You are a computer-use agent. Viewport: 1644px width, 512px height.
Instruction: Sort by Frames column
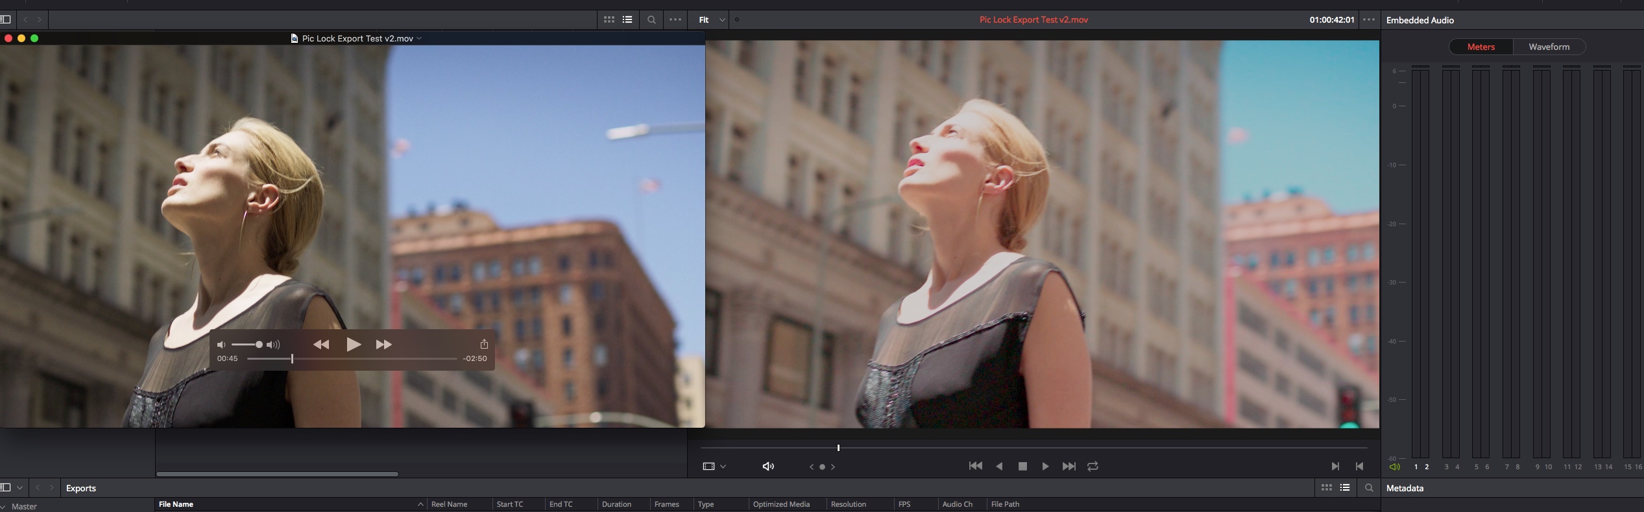[x=666, y=504]
